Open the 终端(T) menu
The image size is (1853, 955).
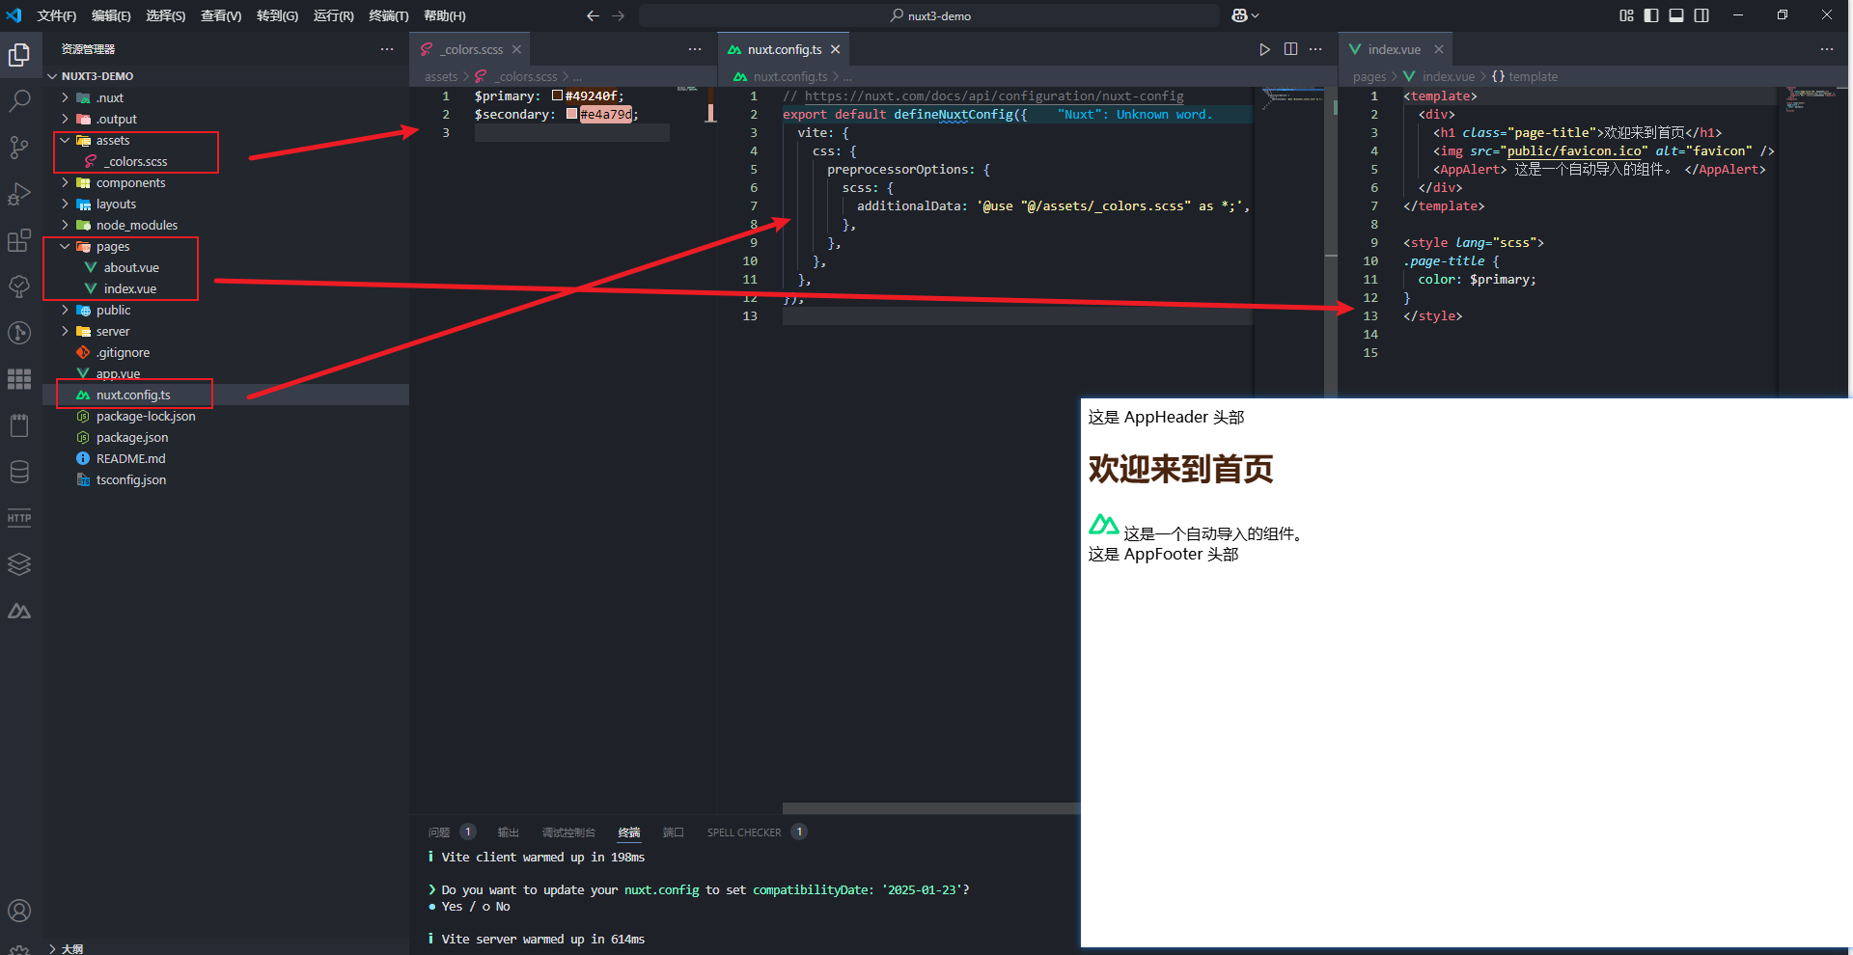pyautogui.click(x=389, y=15)
